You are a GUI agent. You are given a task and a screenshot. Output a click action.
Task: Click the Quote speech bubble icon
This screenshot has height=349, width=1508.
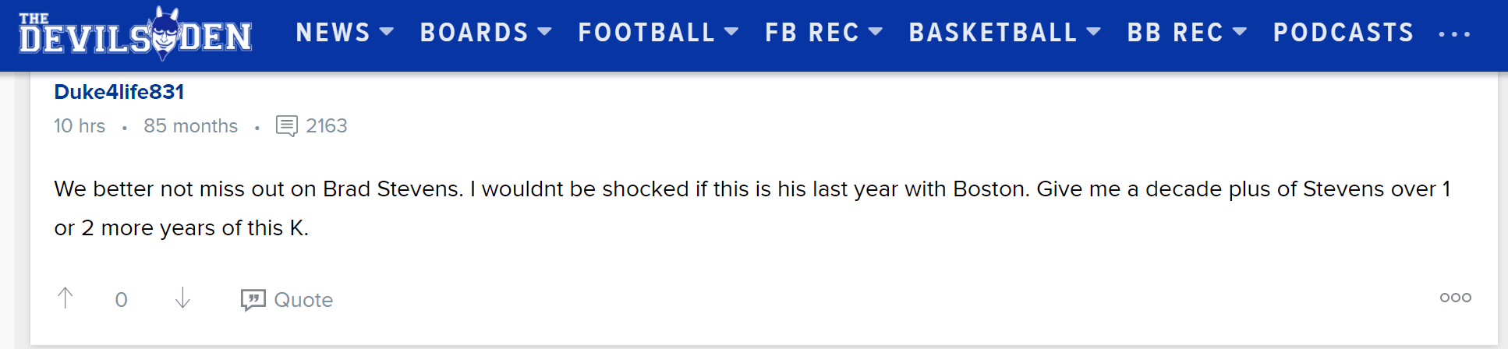pyautogui.click(x=253, y=300)
